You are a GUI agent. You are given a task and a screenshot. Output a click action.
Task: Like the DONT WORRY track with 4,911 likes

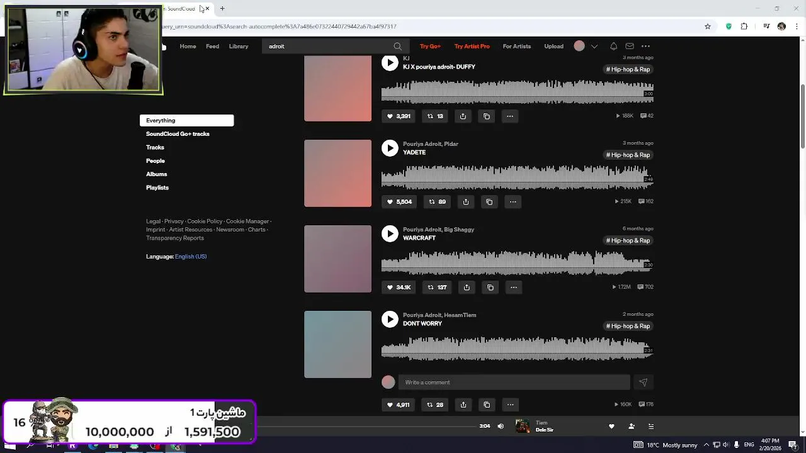coord(398,405)
